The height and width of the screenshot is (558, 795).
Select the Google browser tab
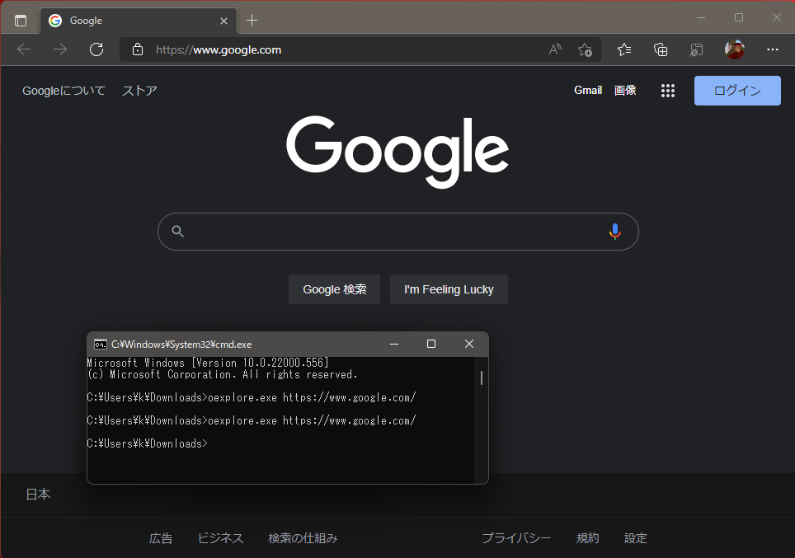[x=124, y=21]
